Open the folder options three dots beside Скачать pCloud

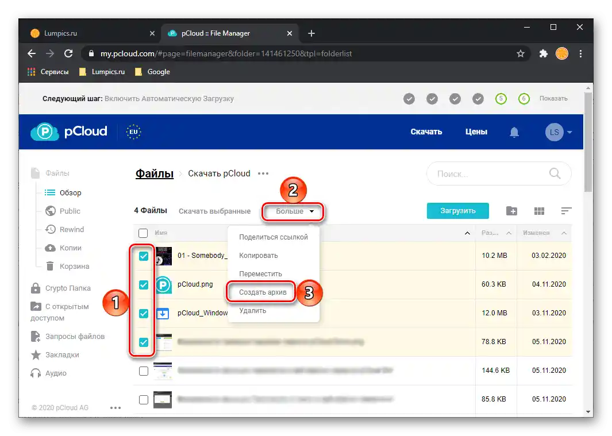pos(263,173)
